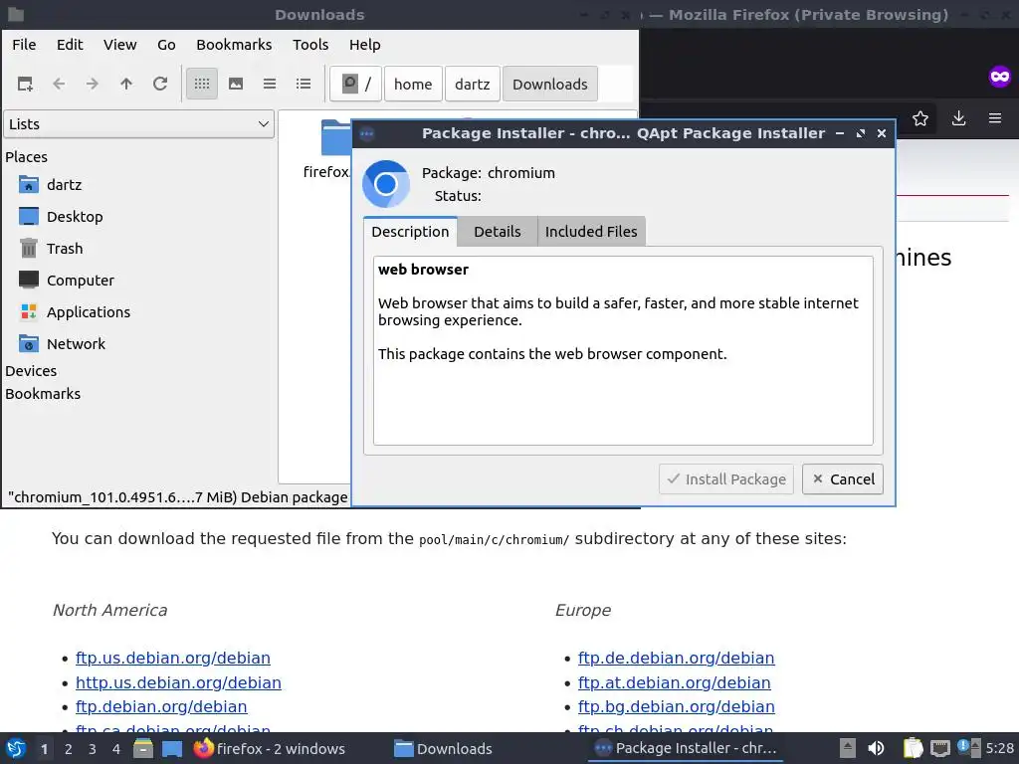1019x764 pixels.
Task: Open ftp.de.debian.org/debian mirror link
Action: pyautogui.click(x=677, y=659)
